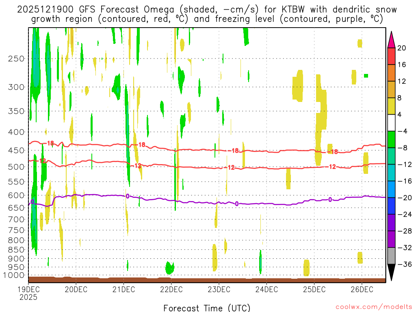Click the 550 pressure level label
The height and width of the screenshot is (312, 416).
[x=16, y=182]
